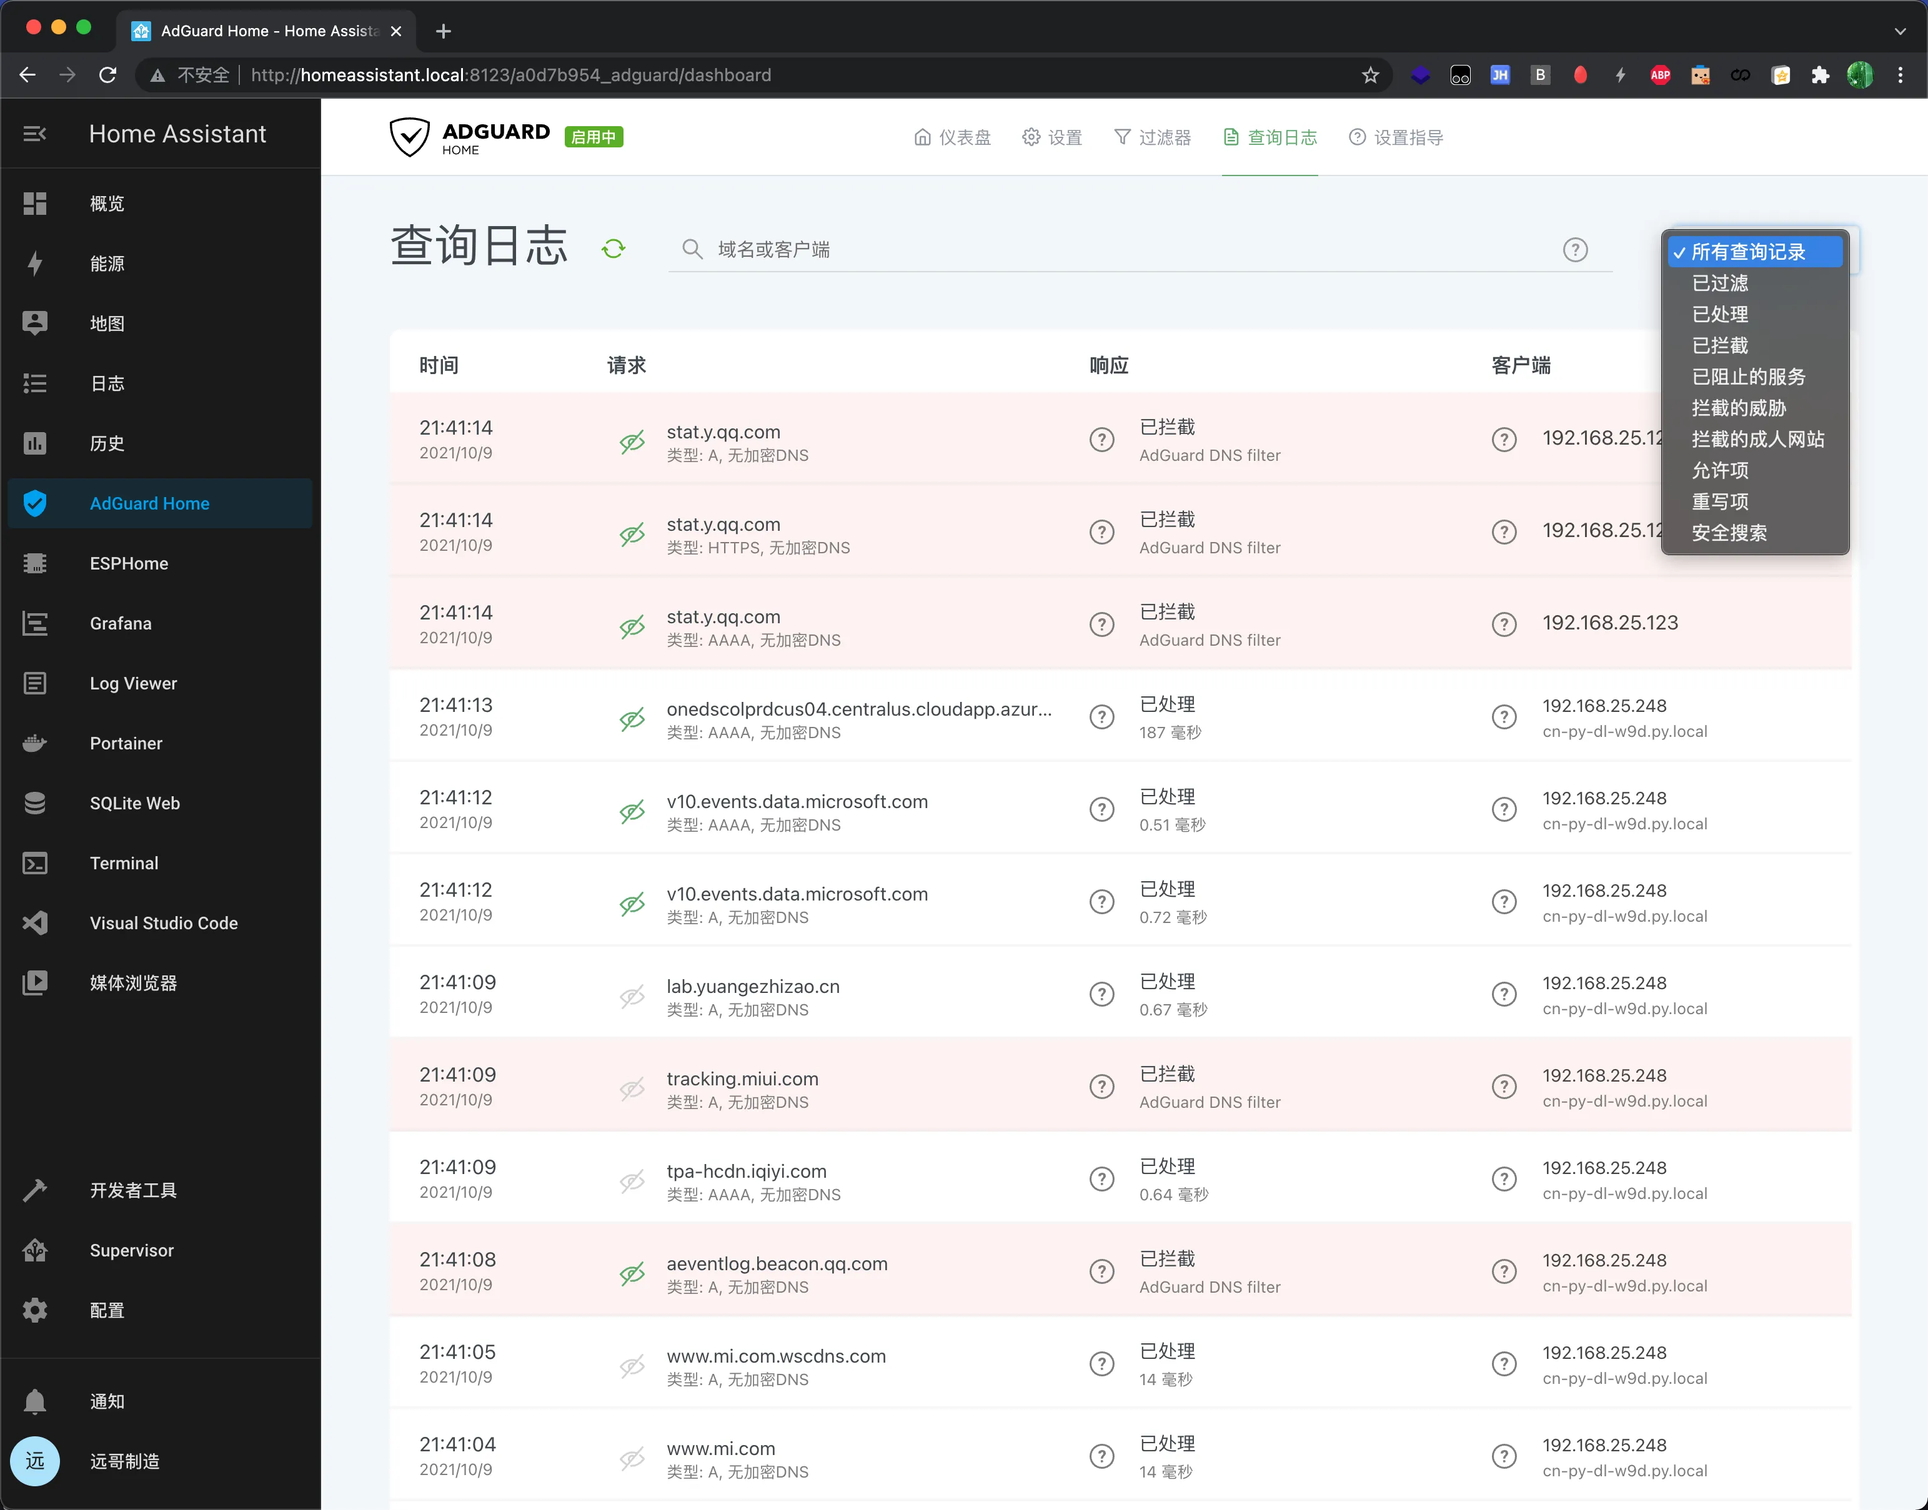Toggle tracking eye for tpa-hcdn.iqiyi.com row
Viewport: 1928px width, 1510px height.
632,1181
